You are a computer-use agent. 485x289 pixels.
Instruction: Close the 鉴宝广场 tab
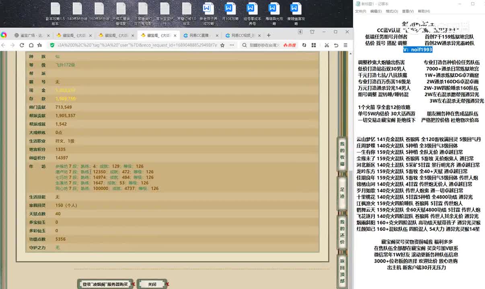(47, 35)
